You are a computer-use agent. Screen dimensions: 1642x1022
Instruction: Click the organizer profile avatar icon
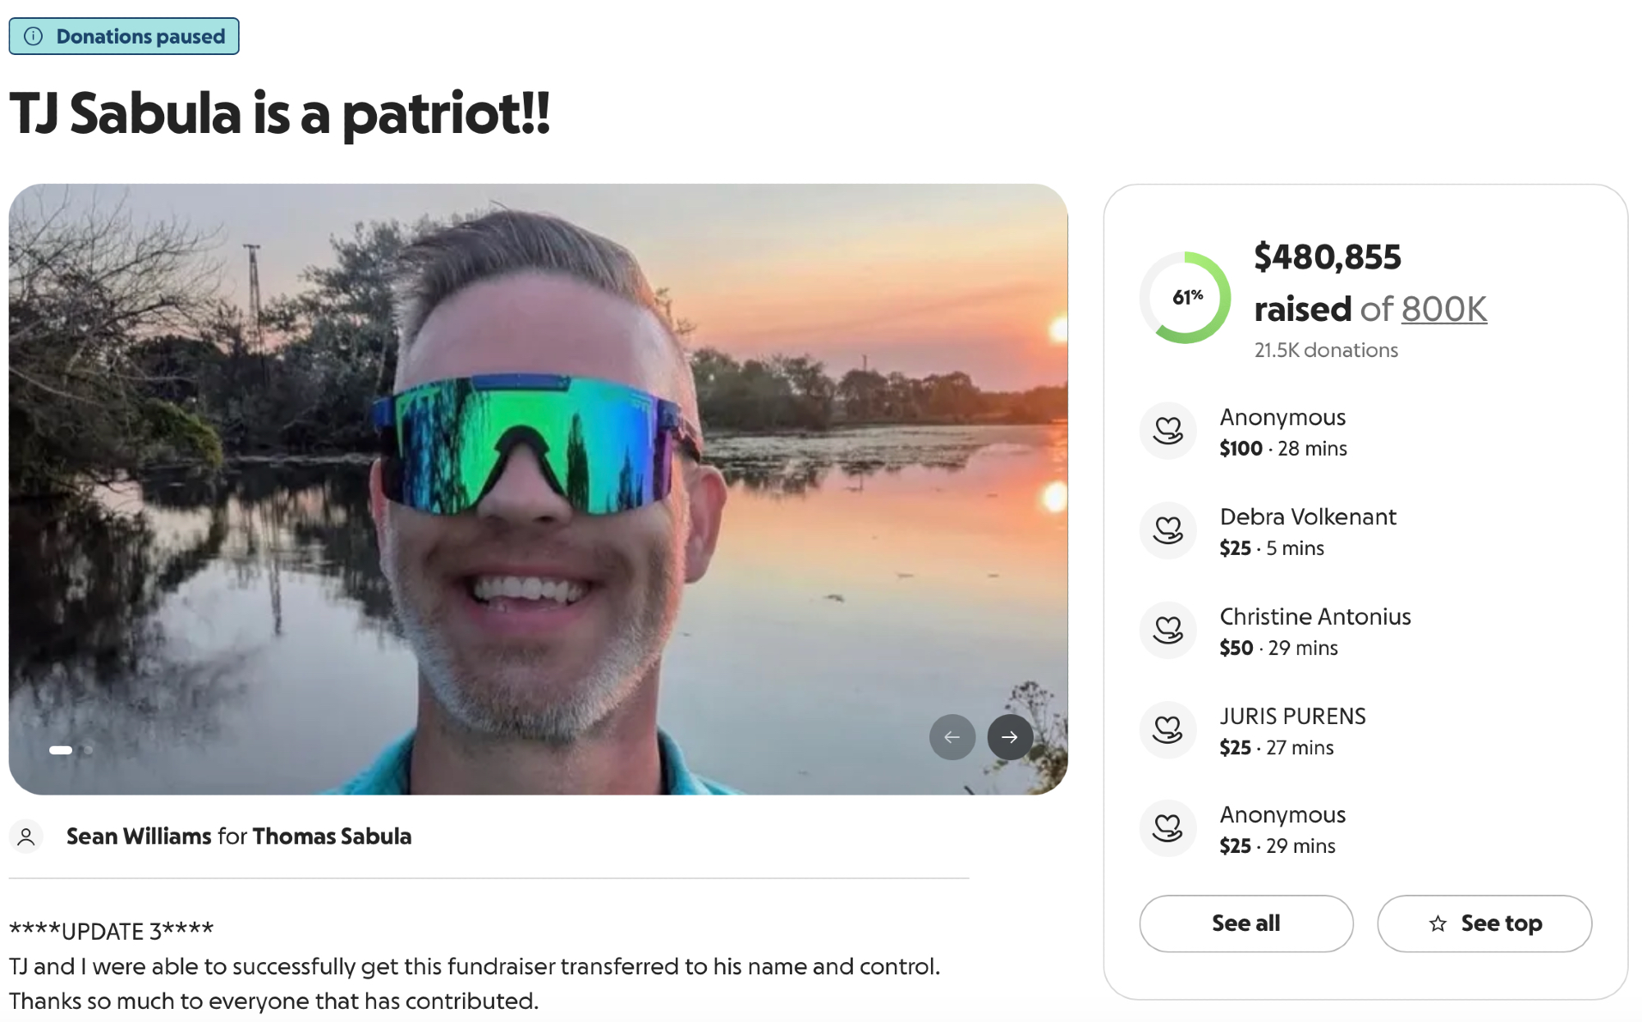pyautogui.click(x=26, y=836)
